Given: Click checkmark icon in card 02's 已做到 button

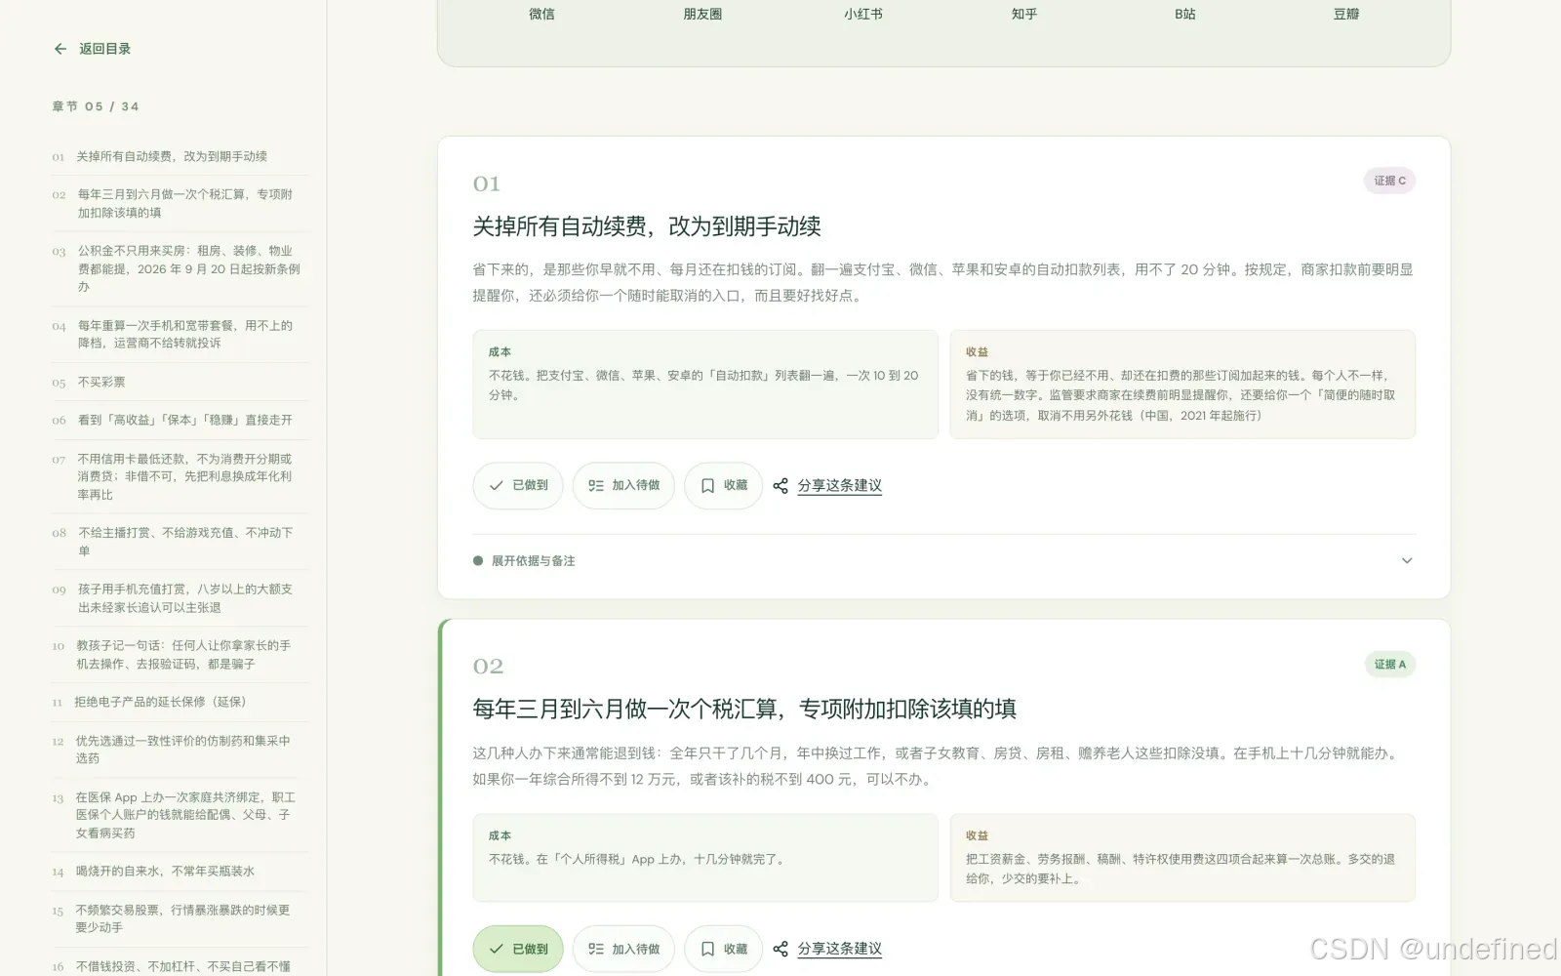Looking at the screenshot, I should point(497,949).
